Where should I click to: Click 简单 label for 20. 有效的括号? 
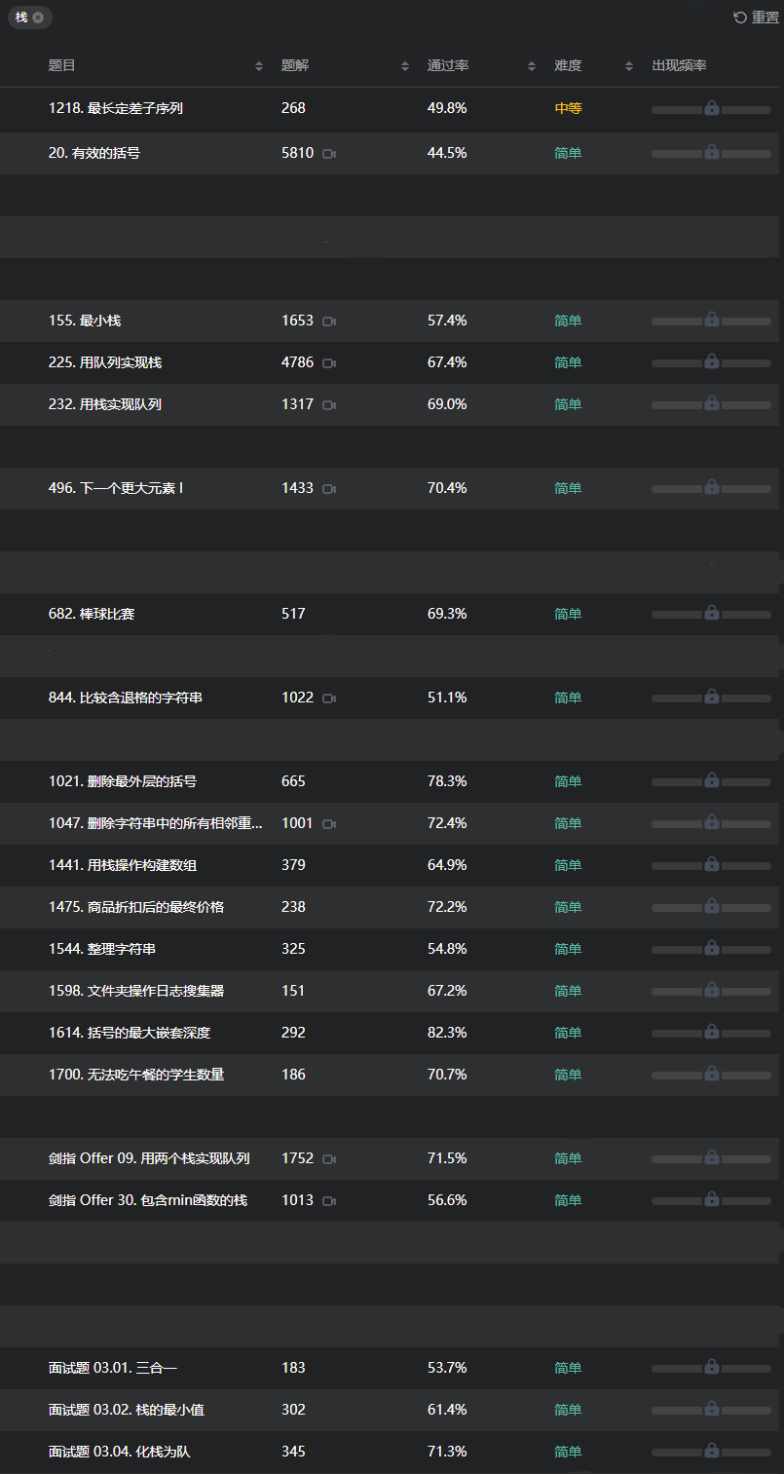pyautogui.click(x=568, y=153)
